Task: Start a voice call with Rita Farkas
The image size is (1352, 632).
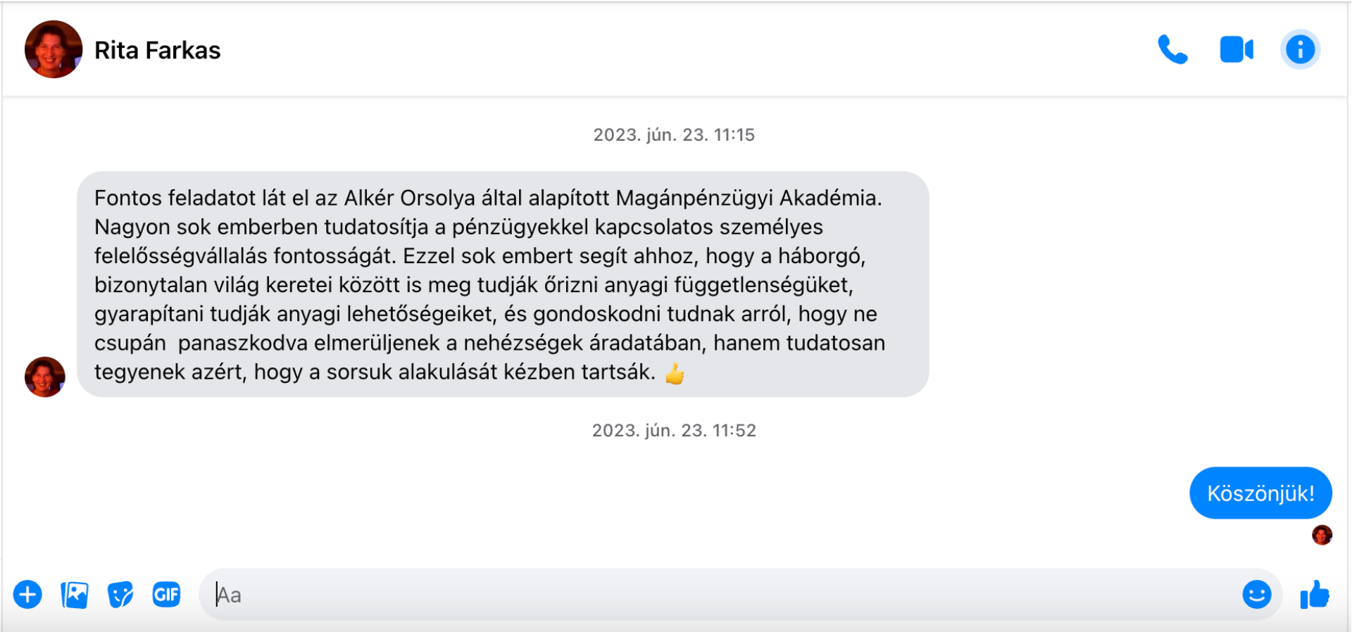Action: (1172, 50)
